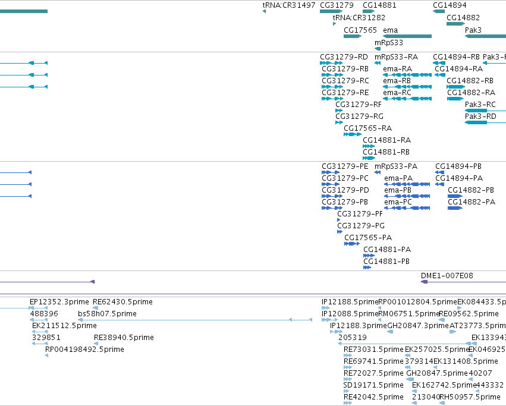The width and height of the screenshot is (506, 406).
Task: Click the mRpS33 gene label
Action: coord(388,43)
